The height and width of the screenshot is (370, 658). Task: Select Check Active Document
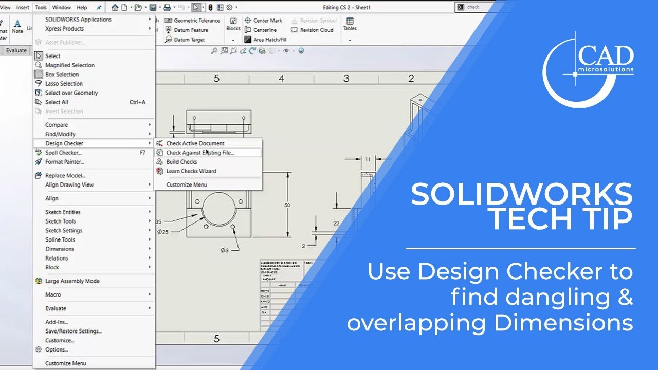point(208,143)
